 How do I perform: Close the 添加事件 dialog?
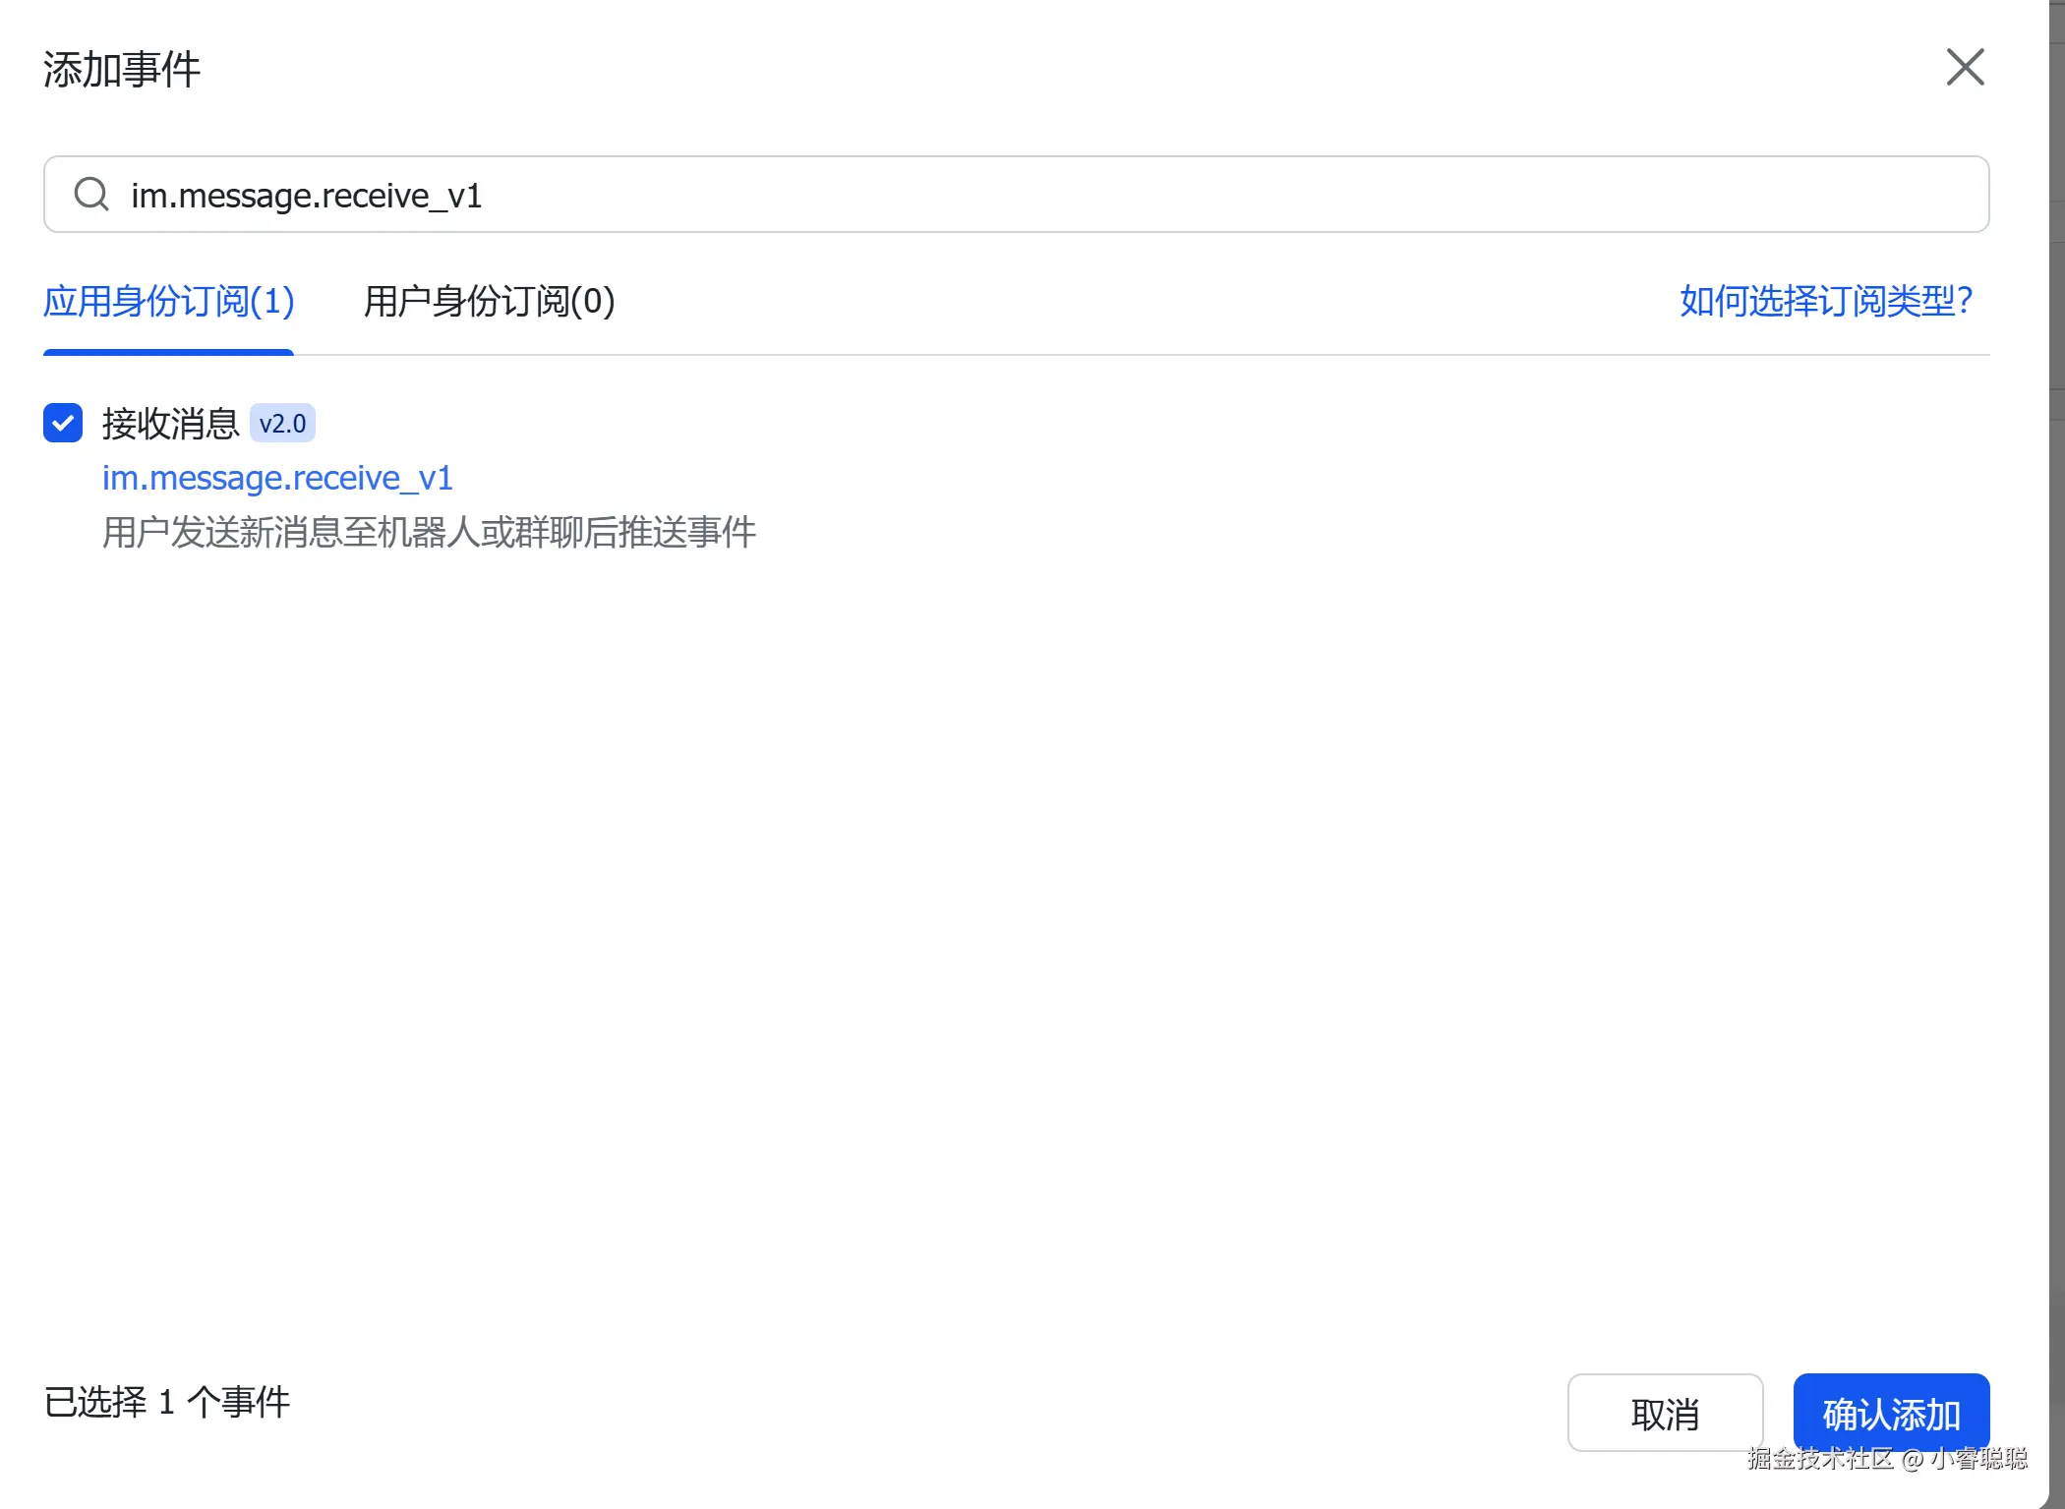pyautogui.click(x=1965, y=68)
